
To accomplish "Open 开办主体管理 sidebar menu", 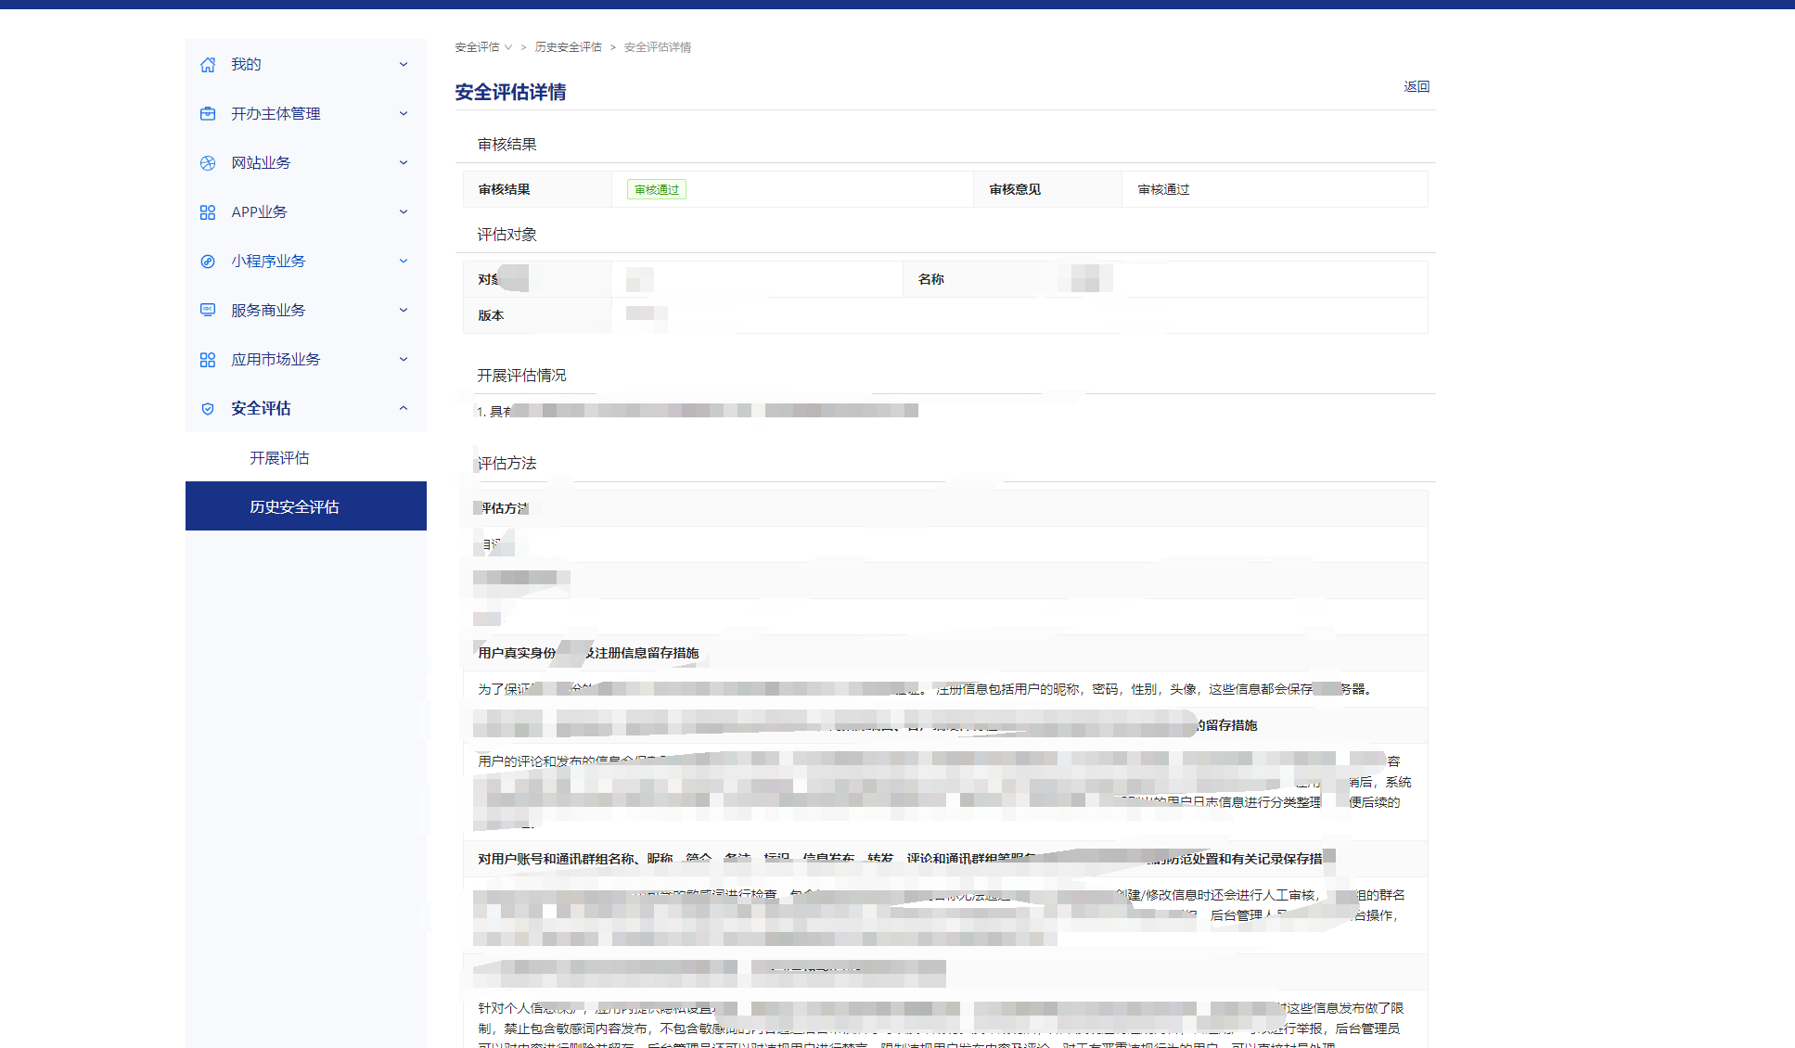I will [x=306, y=114].
